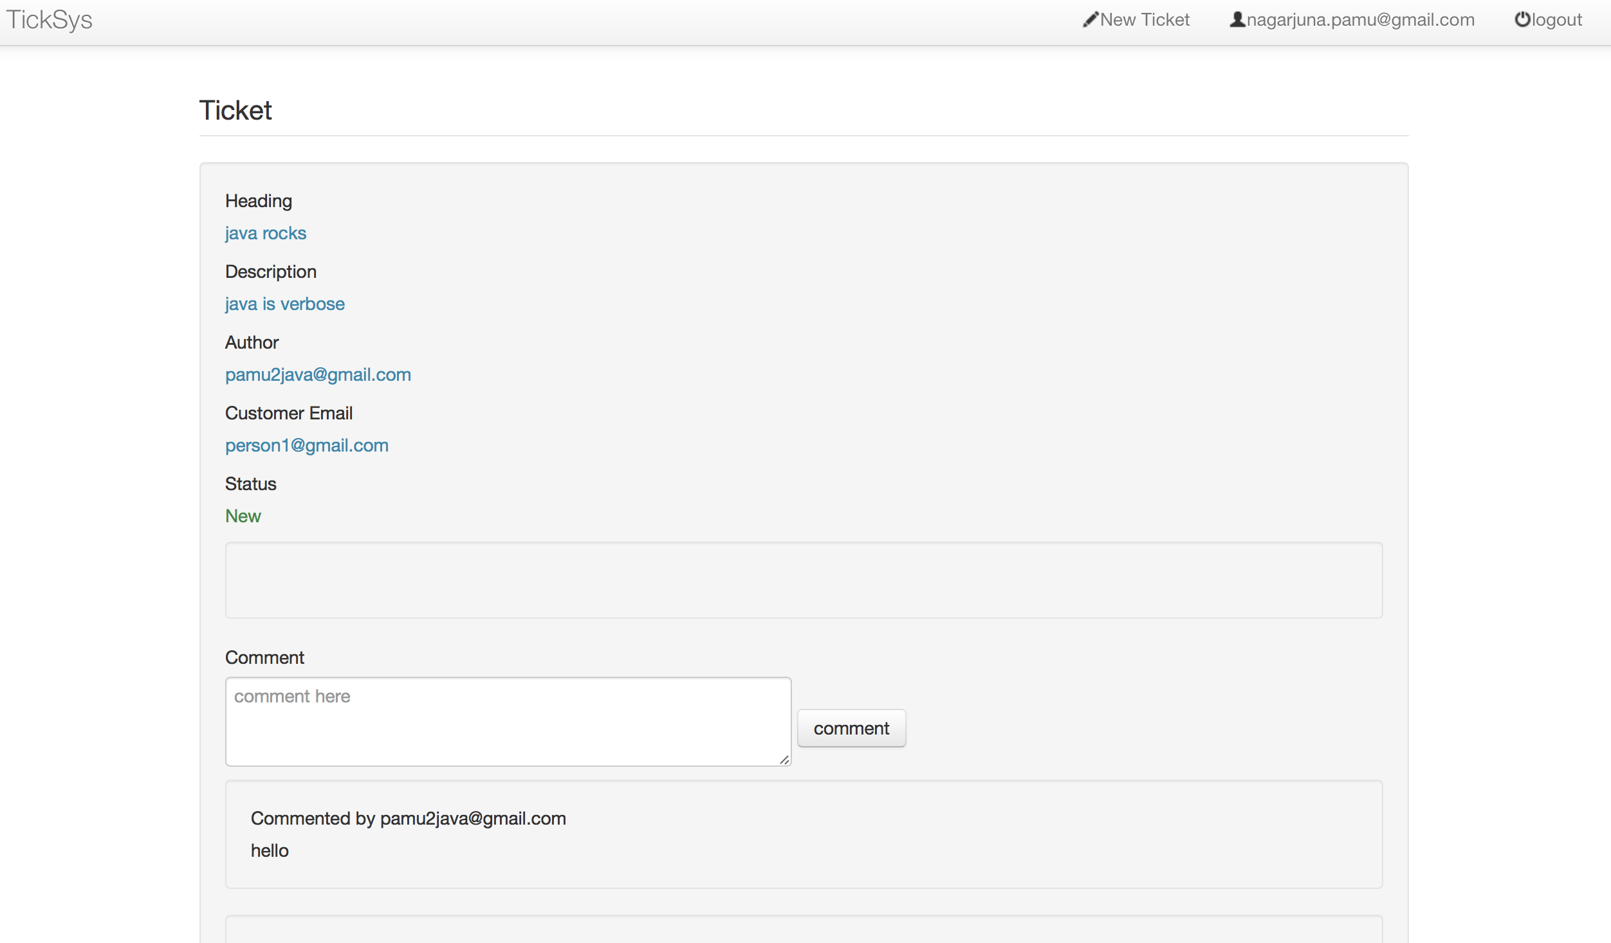
Task: Click the user profile icon in navbar
Action: coord(1237,19)
